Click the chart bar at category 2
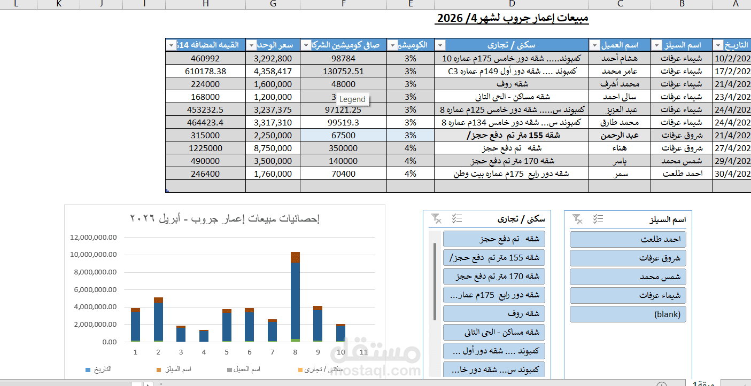Screen dimensions: 751x386 pyautogui.click(x=158, y=319)
